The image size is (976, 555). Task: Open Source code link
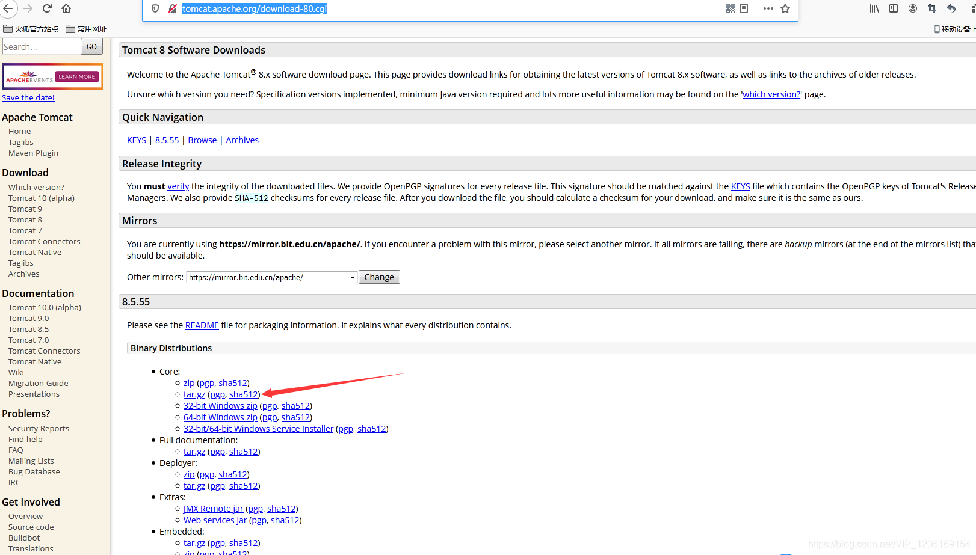click(x=31, y=527)
